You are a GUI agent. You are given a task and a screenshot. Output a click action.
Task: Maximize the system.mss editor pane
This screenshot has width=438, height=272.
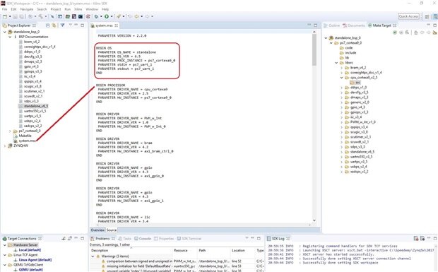316,25
